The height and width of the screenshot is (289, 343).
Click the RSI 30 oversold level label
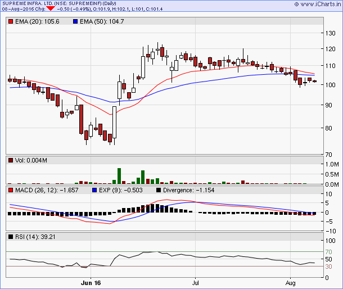[x=328, y=267]
